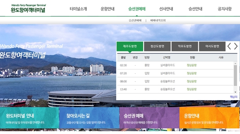Select the 청산도방면 tab
Viewport: 240px width, 134px height.
click(157, 46)
